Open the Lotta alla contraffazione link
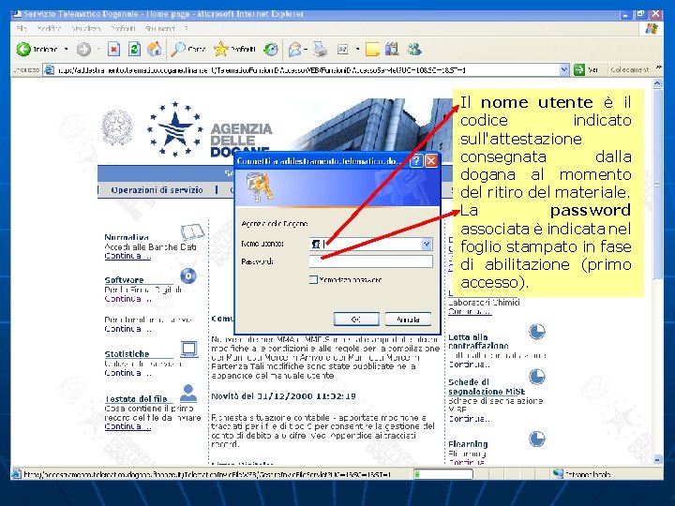The height and width of the screenshot is (506, 675). click(478, 341)
